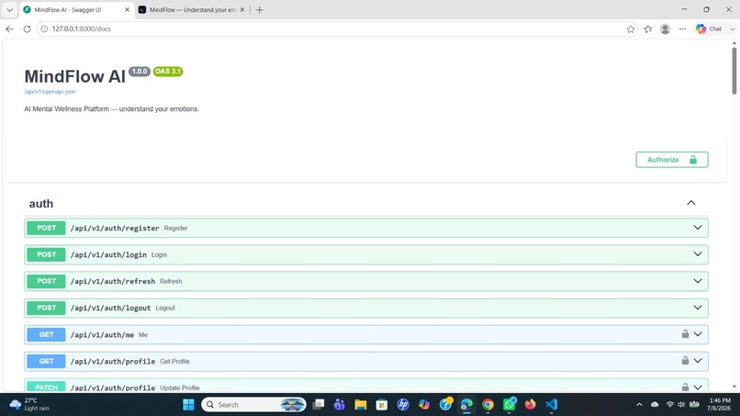Open the Windows Start menu

click(188, 405)
